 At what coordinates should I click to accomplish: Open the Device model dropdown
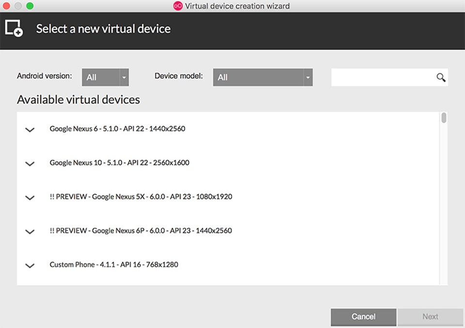pos(263,78)
